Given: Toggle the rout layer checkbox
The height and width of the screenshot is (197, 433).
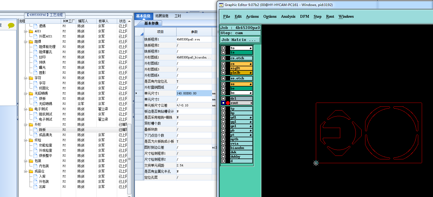Looking at the screenshot, I should (223, 103).
